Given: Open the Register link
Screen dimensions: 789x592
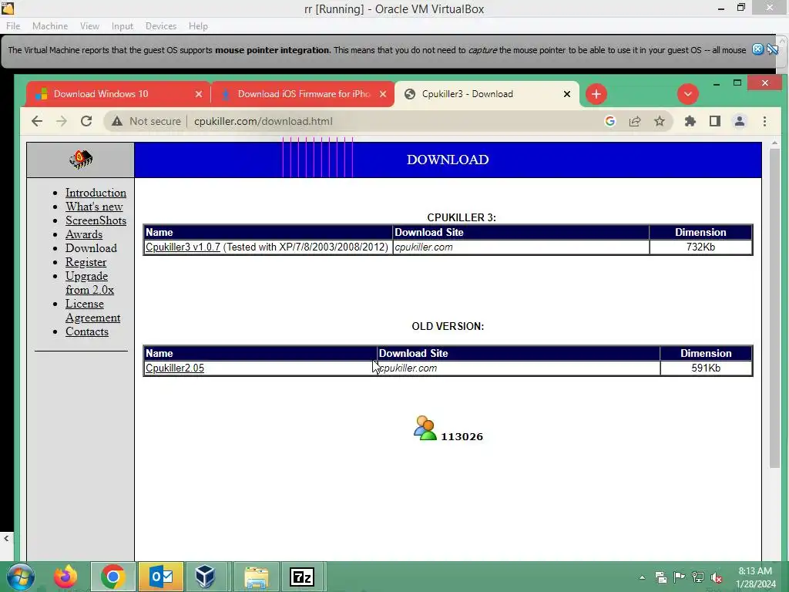Looking at the screenshot, I should (x=86, y=262).
